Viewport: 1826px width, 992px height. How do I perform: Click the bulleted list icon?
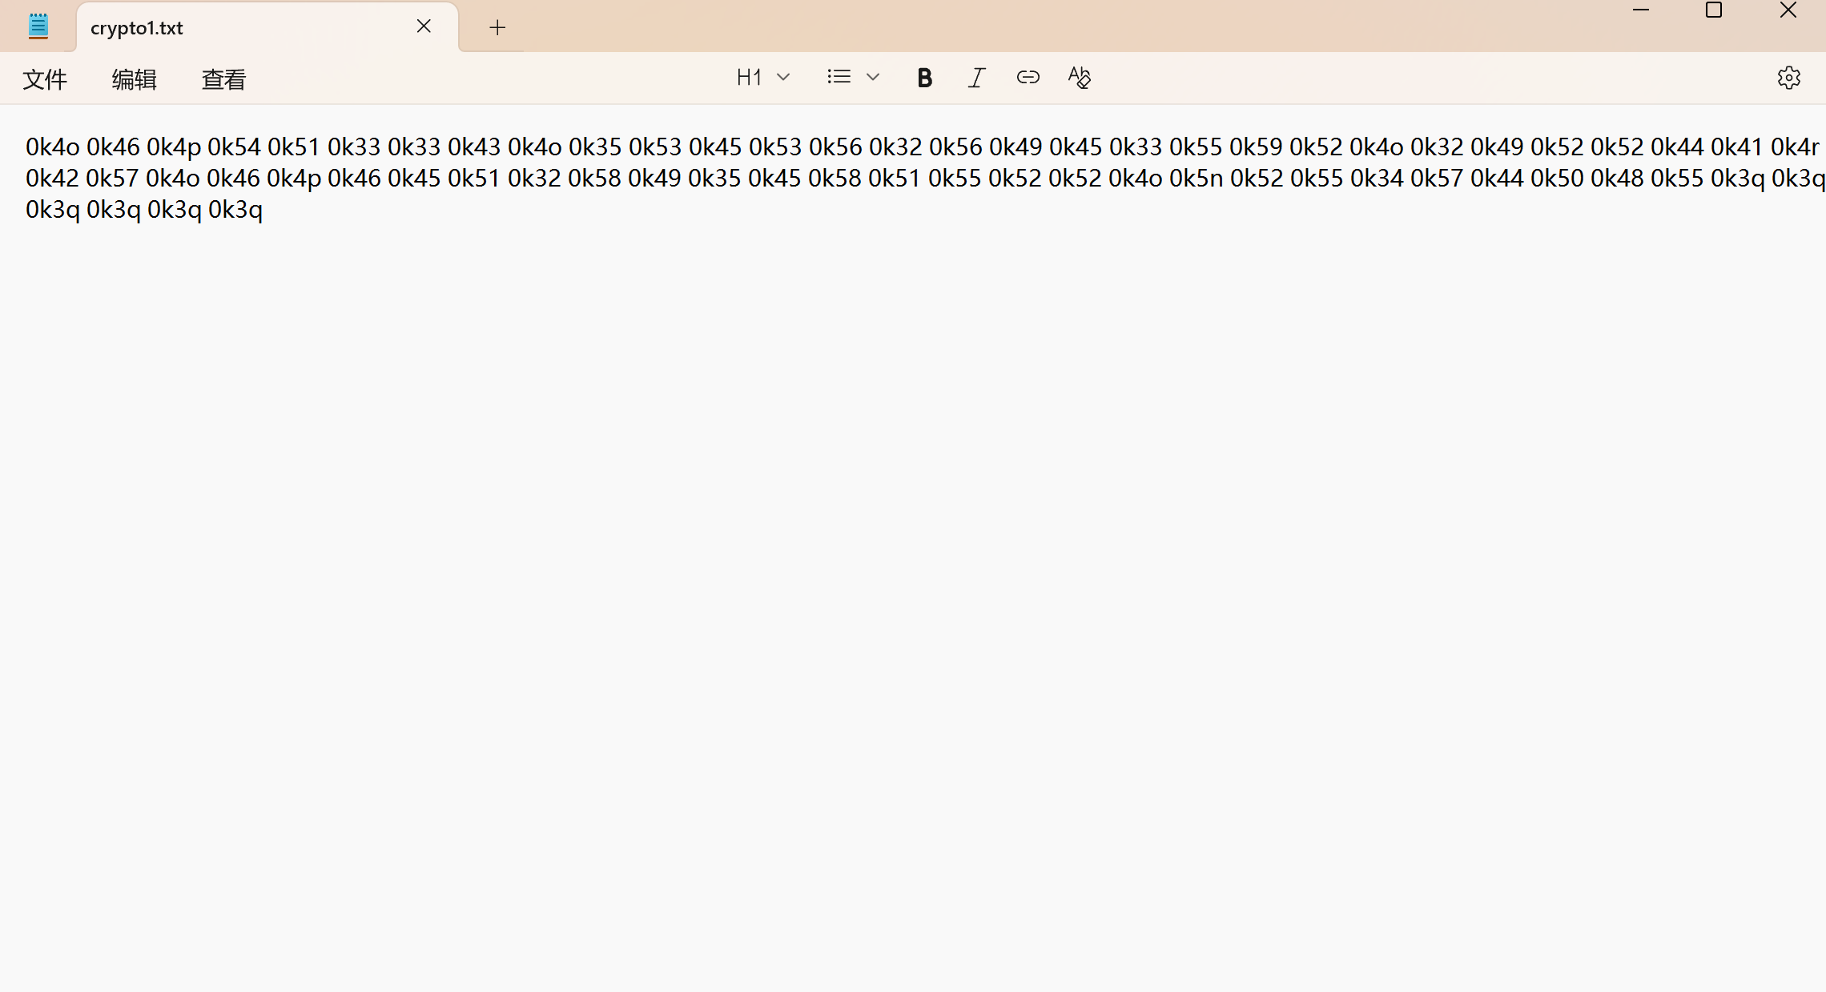click(x=839, y=78)
